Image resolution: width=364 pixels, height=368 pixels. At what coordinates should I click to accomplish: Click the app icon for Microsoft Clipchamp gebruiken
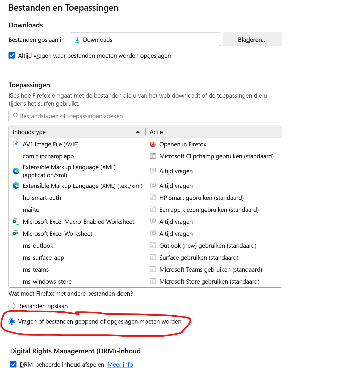coord(153,156)
